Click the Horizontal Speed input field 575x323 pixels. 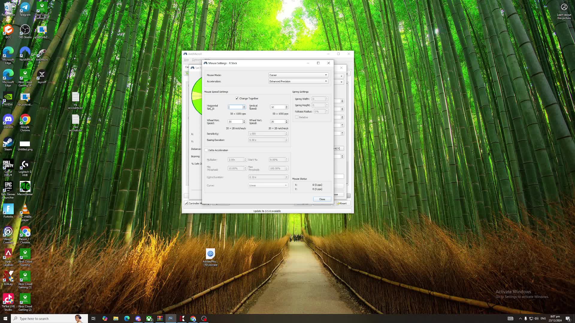[x=235, y=107]
